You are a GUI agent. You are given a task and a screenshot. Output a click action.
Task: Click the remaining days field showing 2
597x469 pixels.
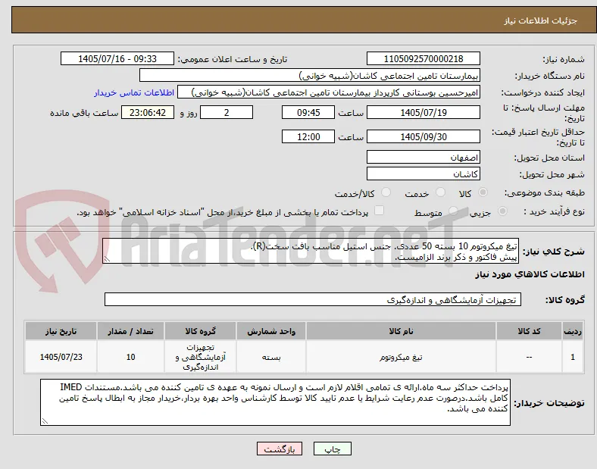[227, 113]
